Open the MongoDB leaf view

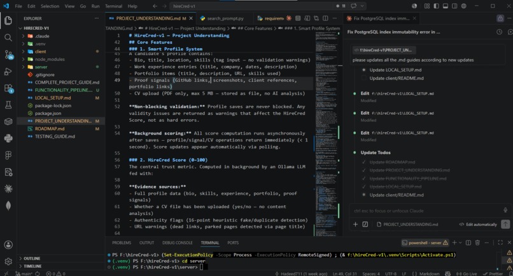8,206
